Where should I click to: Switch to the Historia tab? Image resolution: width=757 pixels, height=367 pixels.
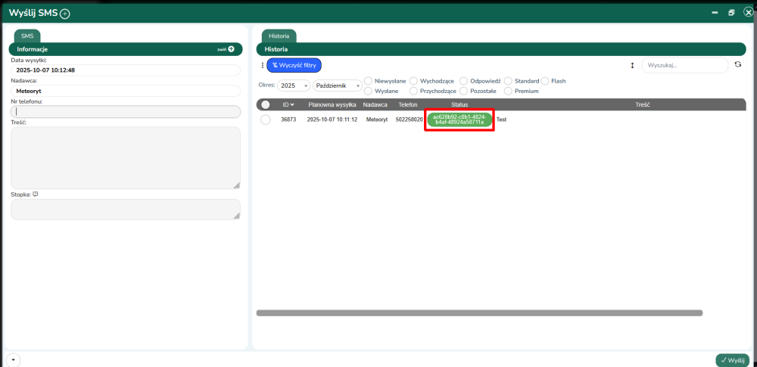279,36
